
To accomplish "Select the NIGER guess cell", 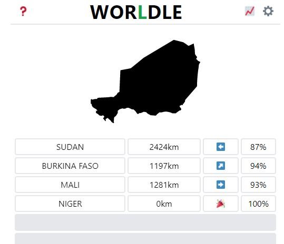I will coord(70,204).
